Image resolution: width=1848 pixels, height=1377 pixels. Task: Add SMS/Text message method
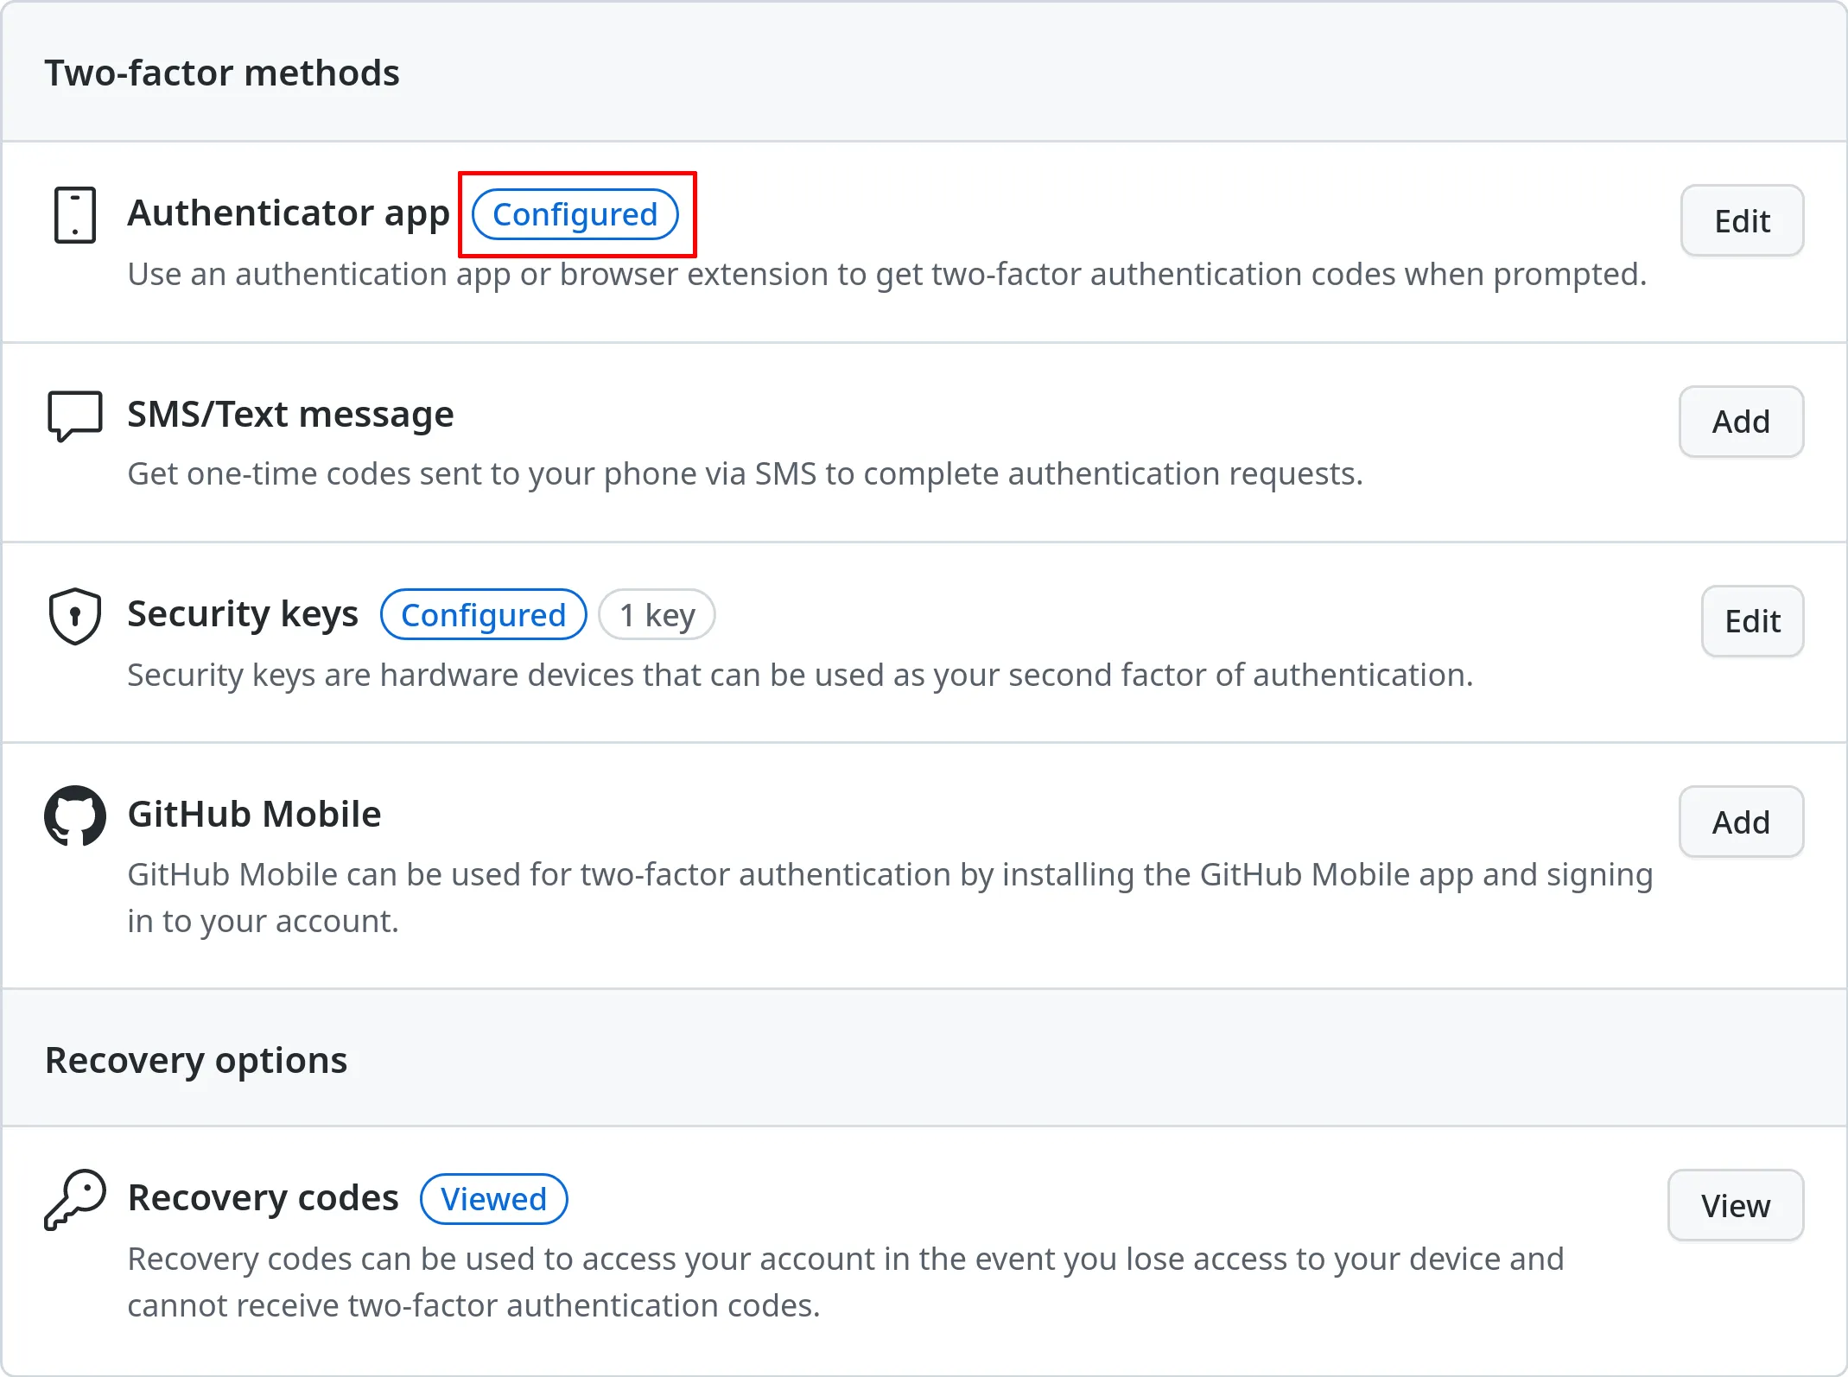tap(1740, 422)
